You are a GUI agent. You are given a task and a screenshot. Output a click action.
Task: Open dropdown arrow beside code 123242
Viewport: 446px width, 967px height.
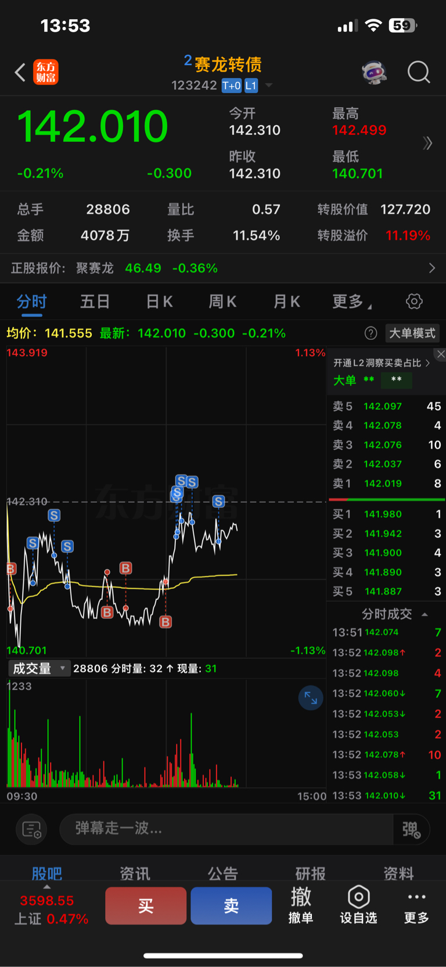[269, 86]
